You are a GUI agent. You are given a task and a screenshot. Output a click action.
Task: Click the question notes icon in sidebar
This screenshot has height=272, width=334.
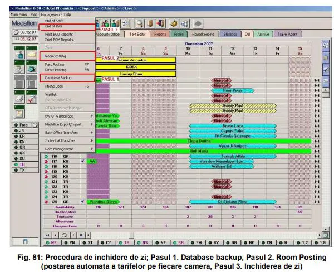(x=19, y=67)
